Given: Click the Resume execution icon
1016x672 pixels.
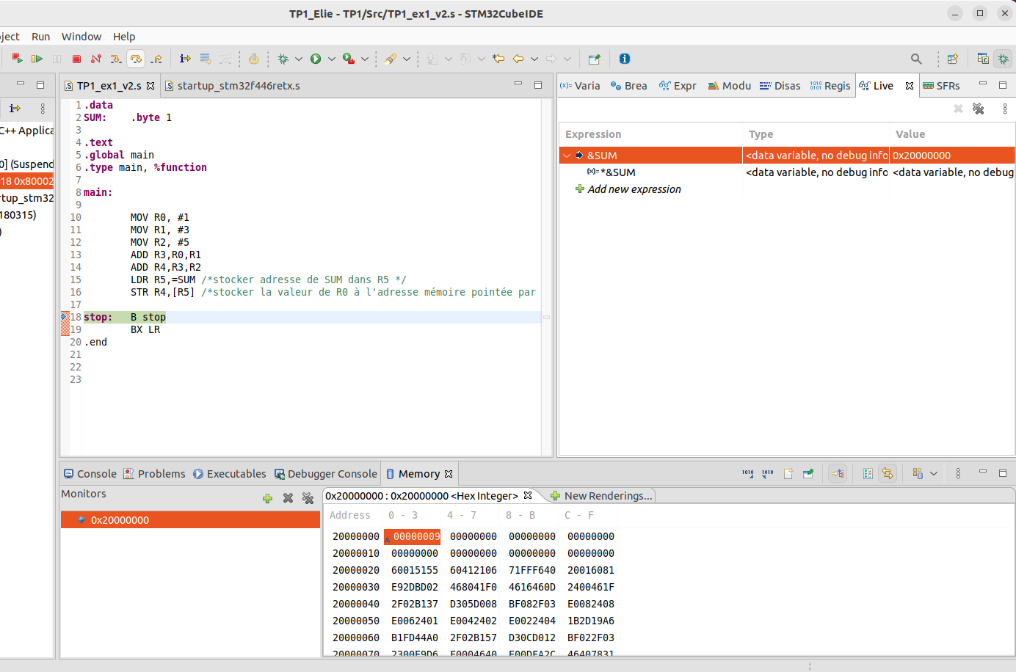Looking at the screenshot, I should [x=37, y=59].
